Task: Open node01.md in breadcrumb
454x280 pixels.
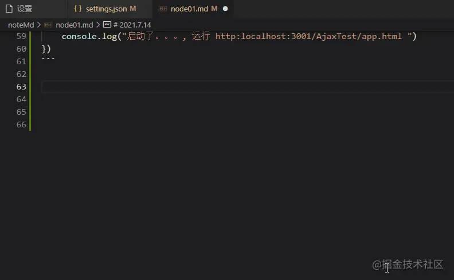Action: (x=75, y=25)
